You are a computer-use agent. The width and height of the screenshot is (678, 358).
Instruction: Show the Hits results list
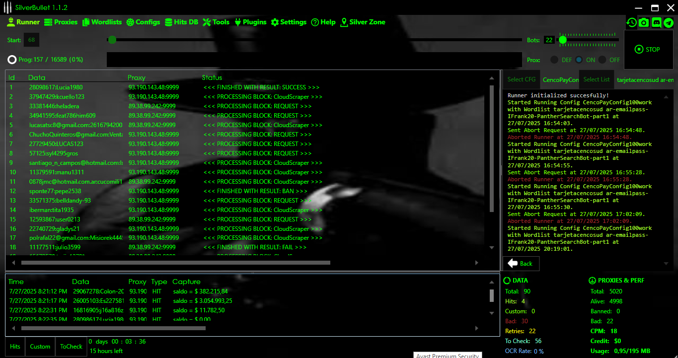coord(15,347)
